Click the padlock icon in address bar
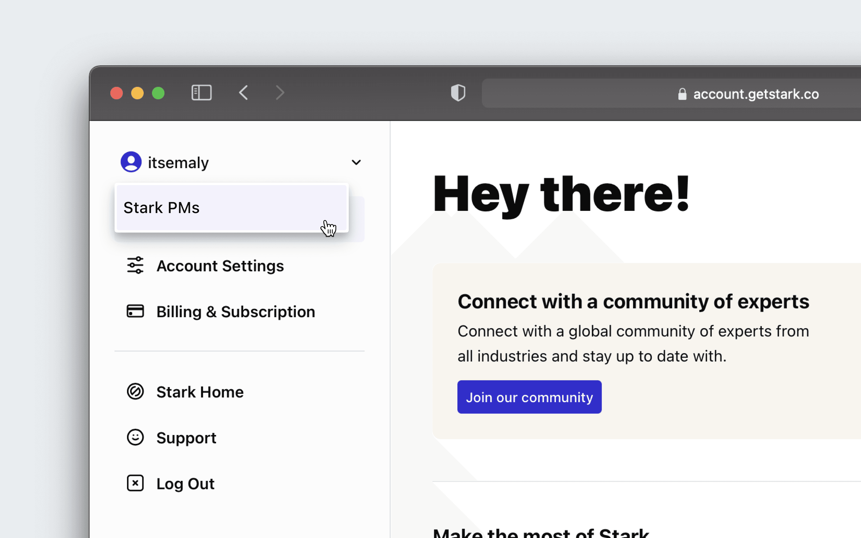 (x=682, y=94)
